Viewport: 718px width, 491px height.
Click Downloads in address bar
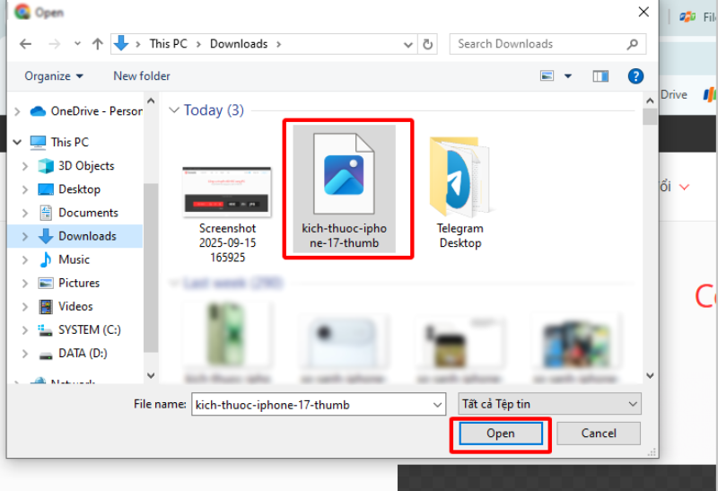point(239,44)
